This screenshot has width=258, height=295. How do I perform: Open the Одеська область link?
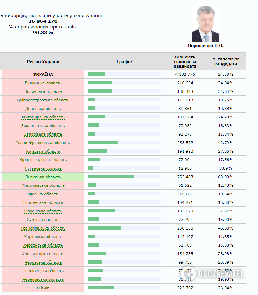[x=43, y=194]
